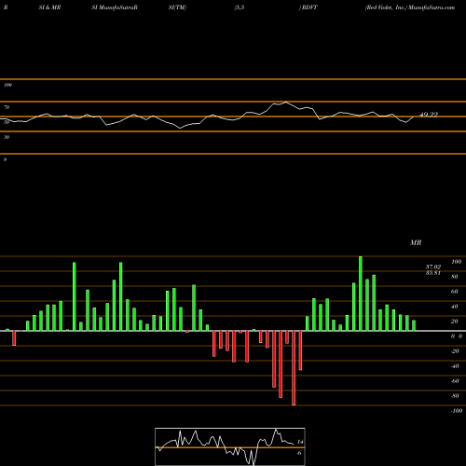Click the '14' label in mini chart
Image resolution: width=466 pixels, height=466 pixels.
[x=300, y=442]
